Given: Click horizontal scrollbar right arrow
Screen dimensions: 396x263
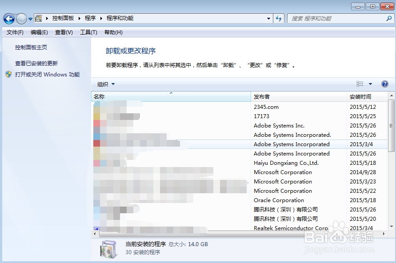Looking at the screenshot, I should click(384, 234).
